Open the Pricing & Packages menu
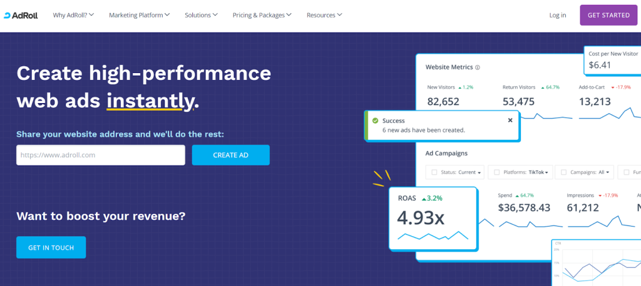Viewport: 641px width, 286px height. 262,15
